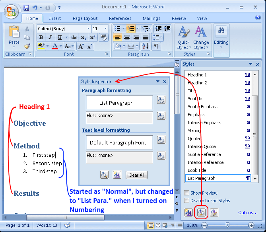
Task: Increase paragraph indent
Action: pyautogui.click(x=167, y=29)
